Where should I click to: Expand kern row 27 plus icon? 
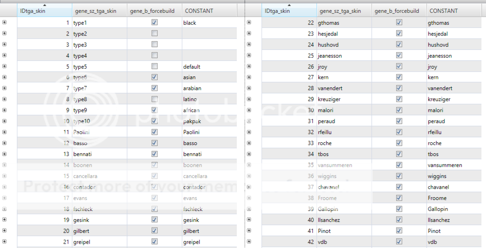point(249,77)
